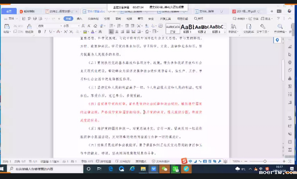The width and height of the screenshot is (297, 179).
Task: Open the File menu dropdown
Action: (x=11, y=18)
